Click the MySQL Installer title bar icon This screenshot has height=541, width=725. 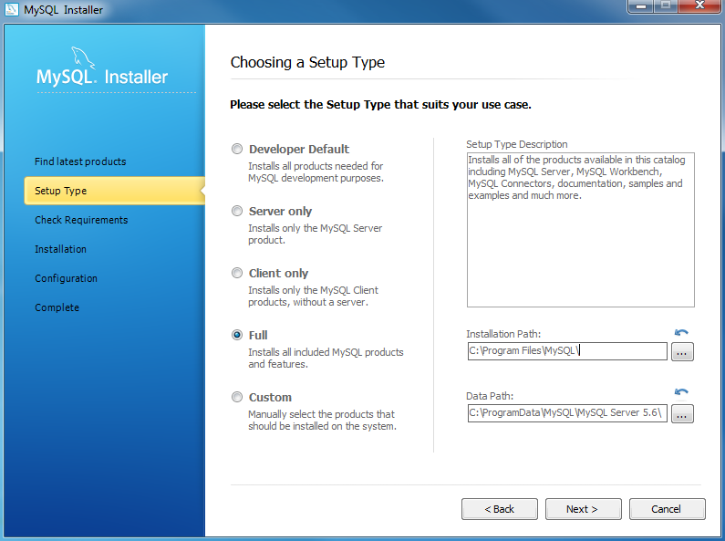pyautogui.click(x=12, y=9)
